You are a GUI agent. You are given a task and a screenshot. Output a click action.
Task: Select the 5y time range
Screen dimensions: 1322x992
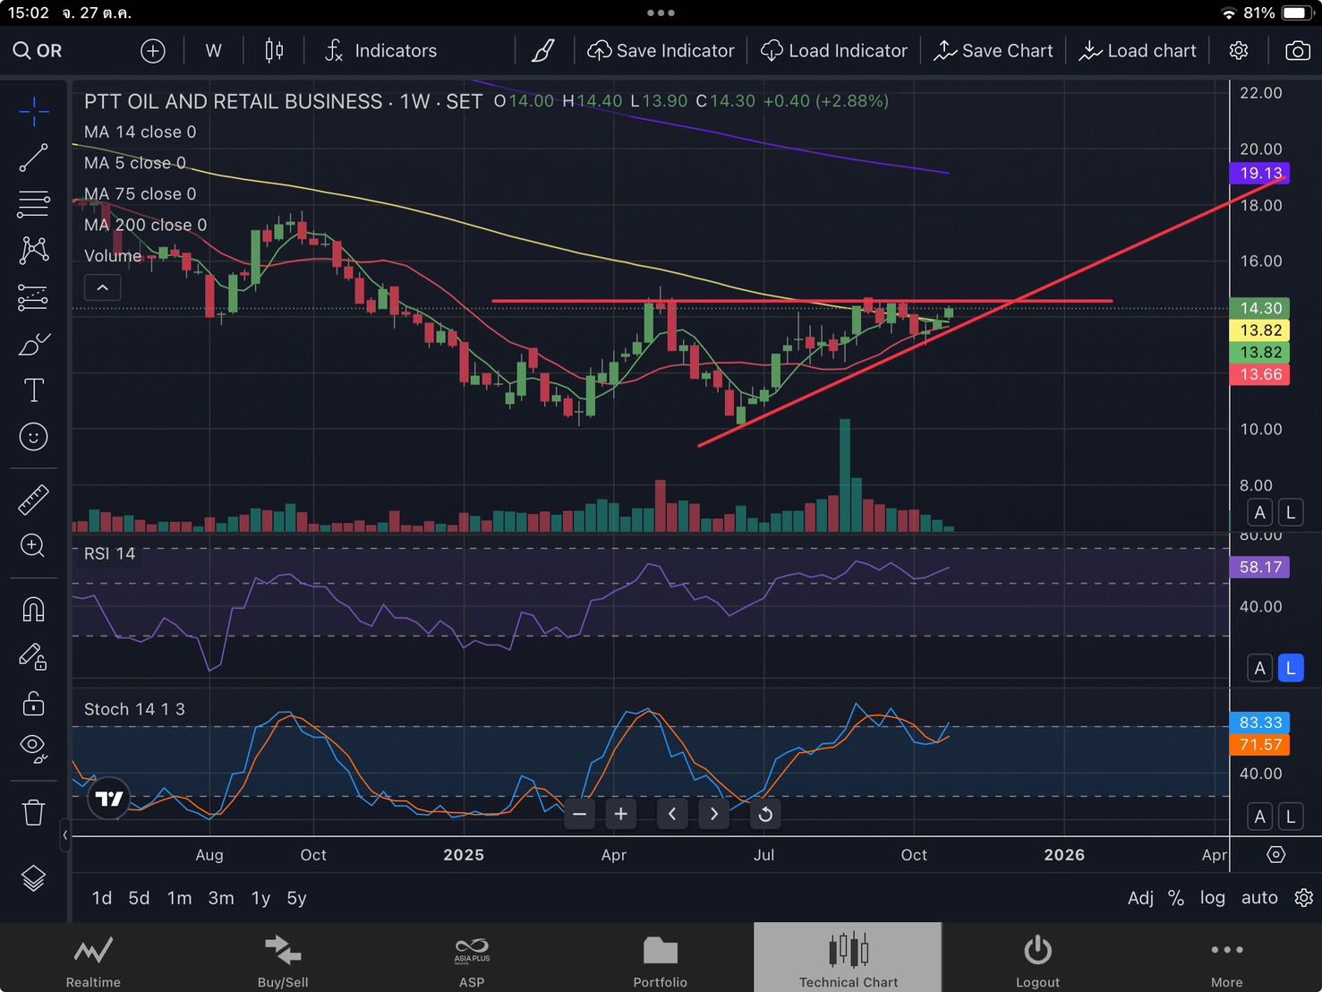pyautogui.click(x=296, y=898)
